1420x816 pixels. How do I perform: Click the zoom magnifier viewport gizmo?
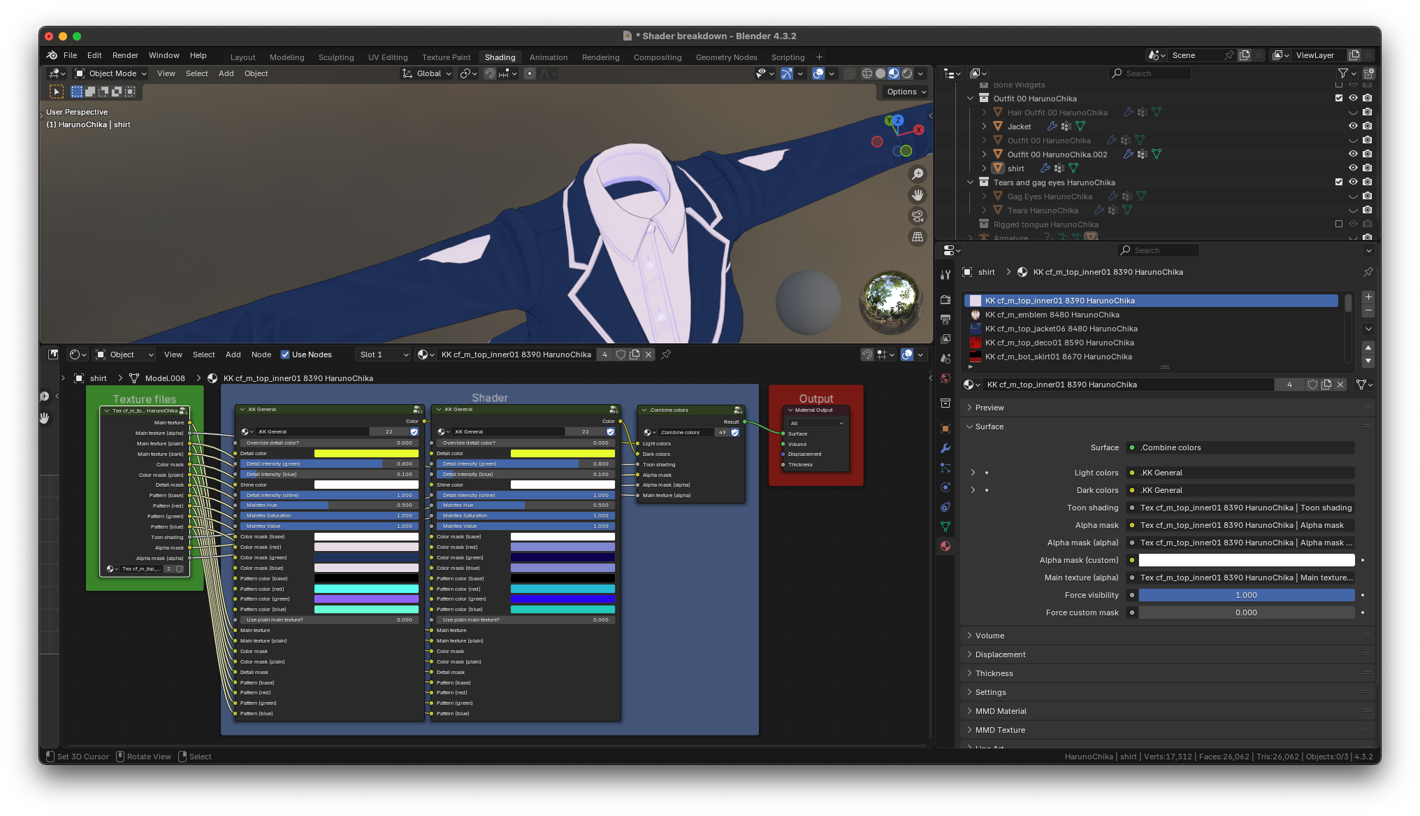click(918, 174)
